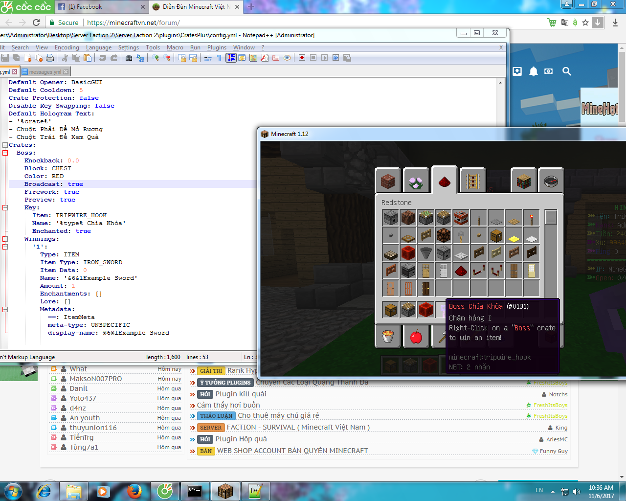Image resolution: width=626 pixels, height=501 pixels.
Task: Select the Miscellaneous lava bucket tab
Action: (388, 336)
